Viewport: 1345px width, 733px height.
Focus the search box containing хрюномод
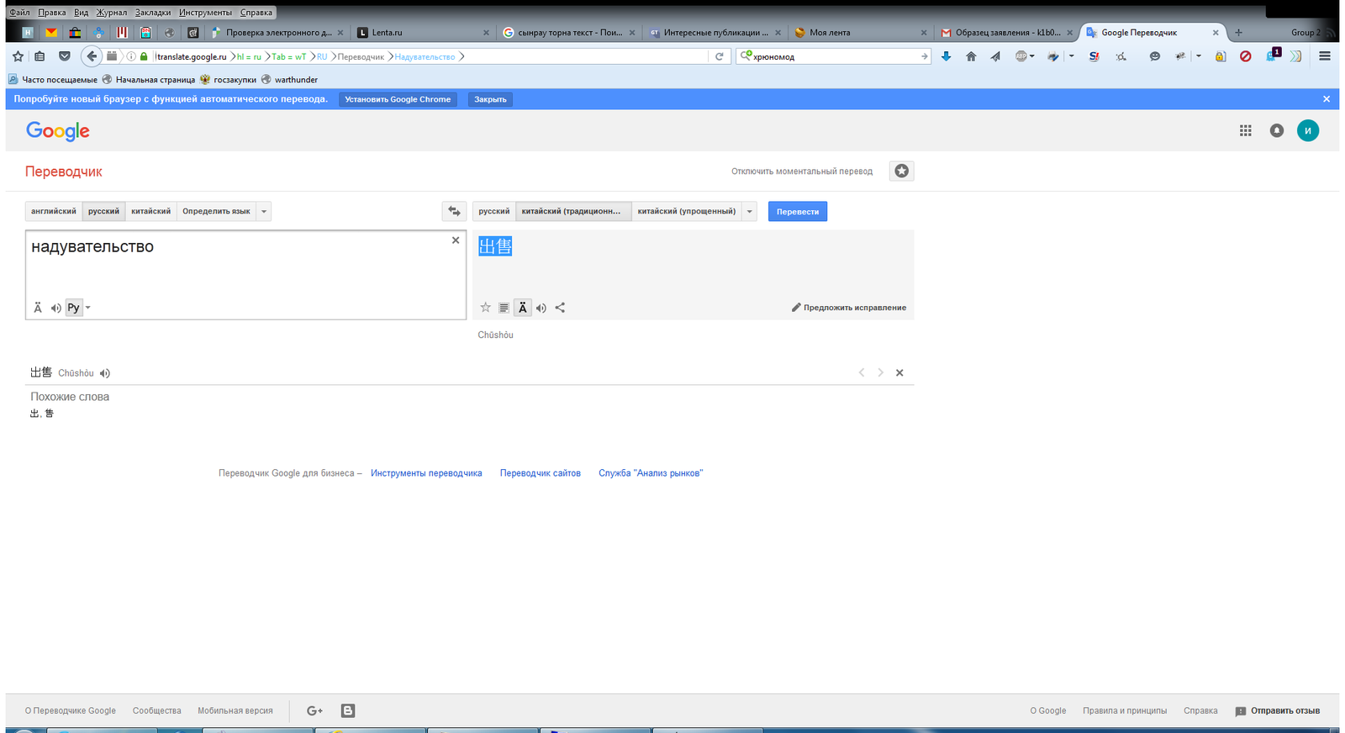coord(833,56)
